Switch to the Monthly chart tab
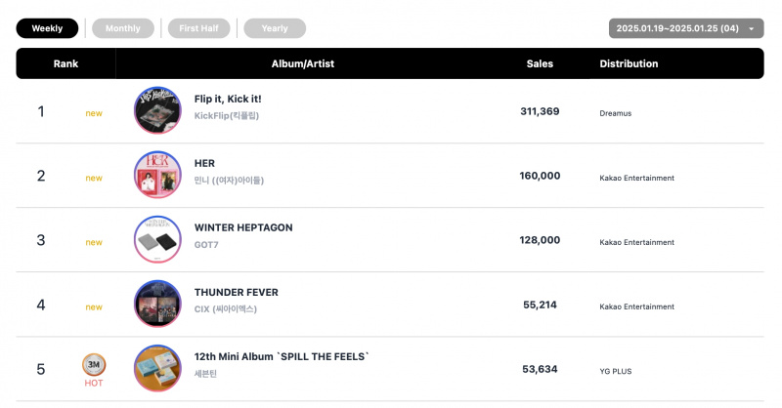Viewport: 782px width, 408px height. click(123, 28)
